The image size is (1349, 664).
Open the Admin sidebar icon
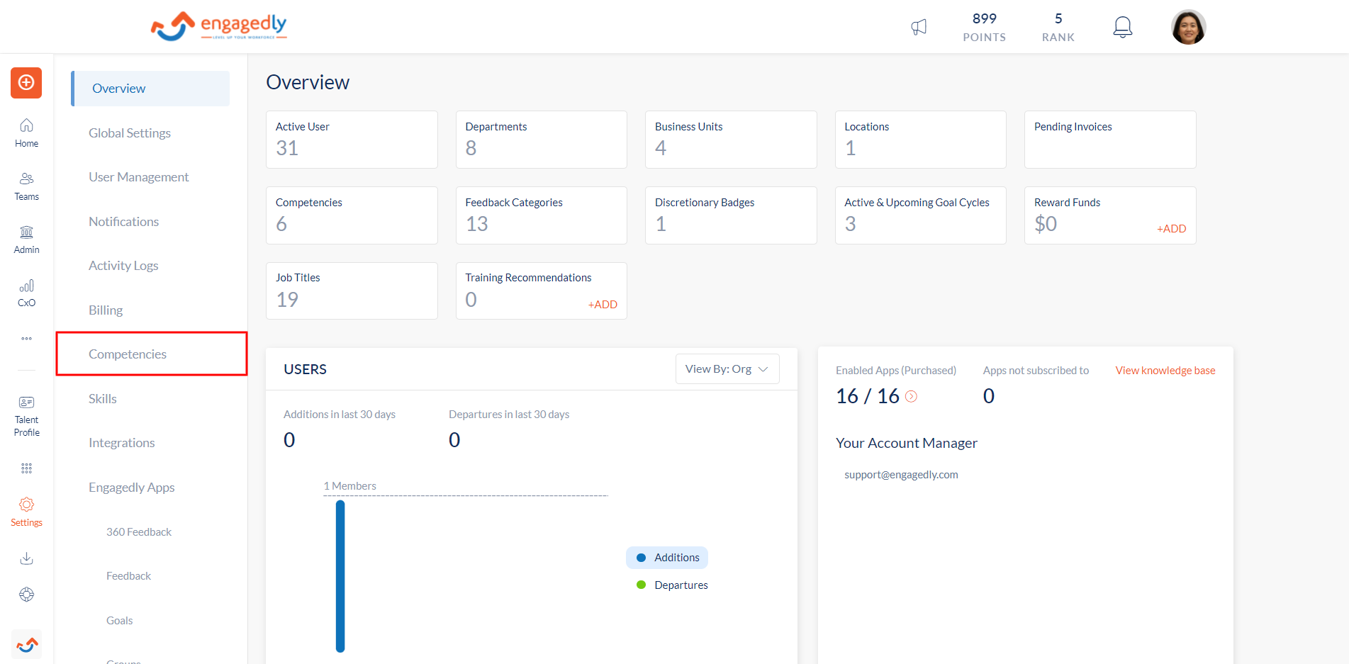(26, 240)
